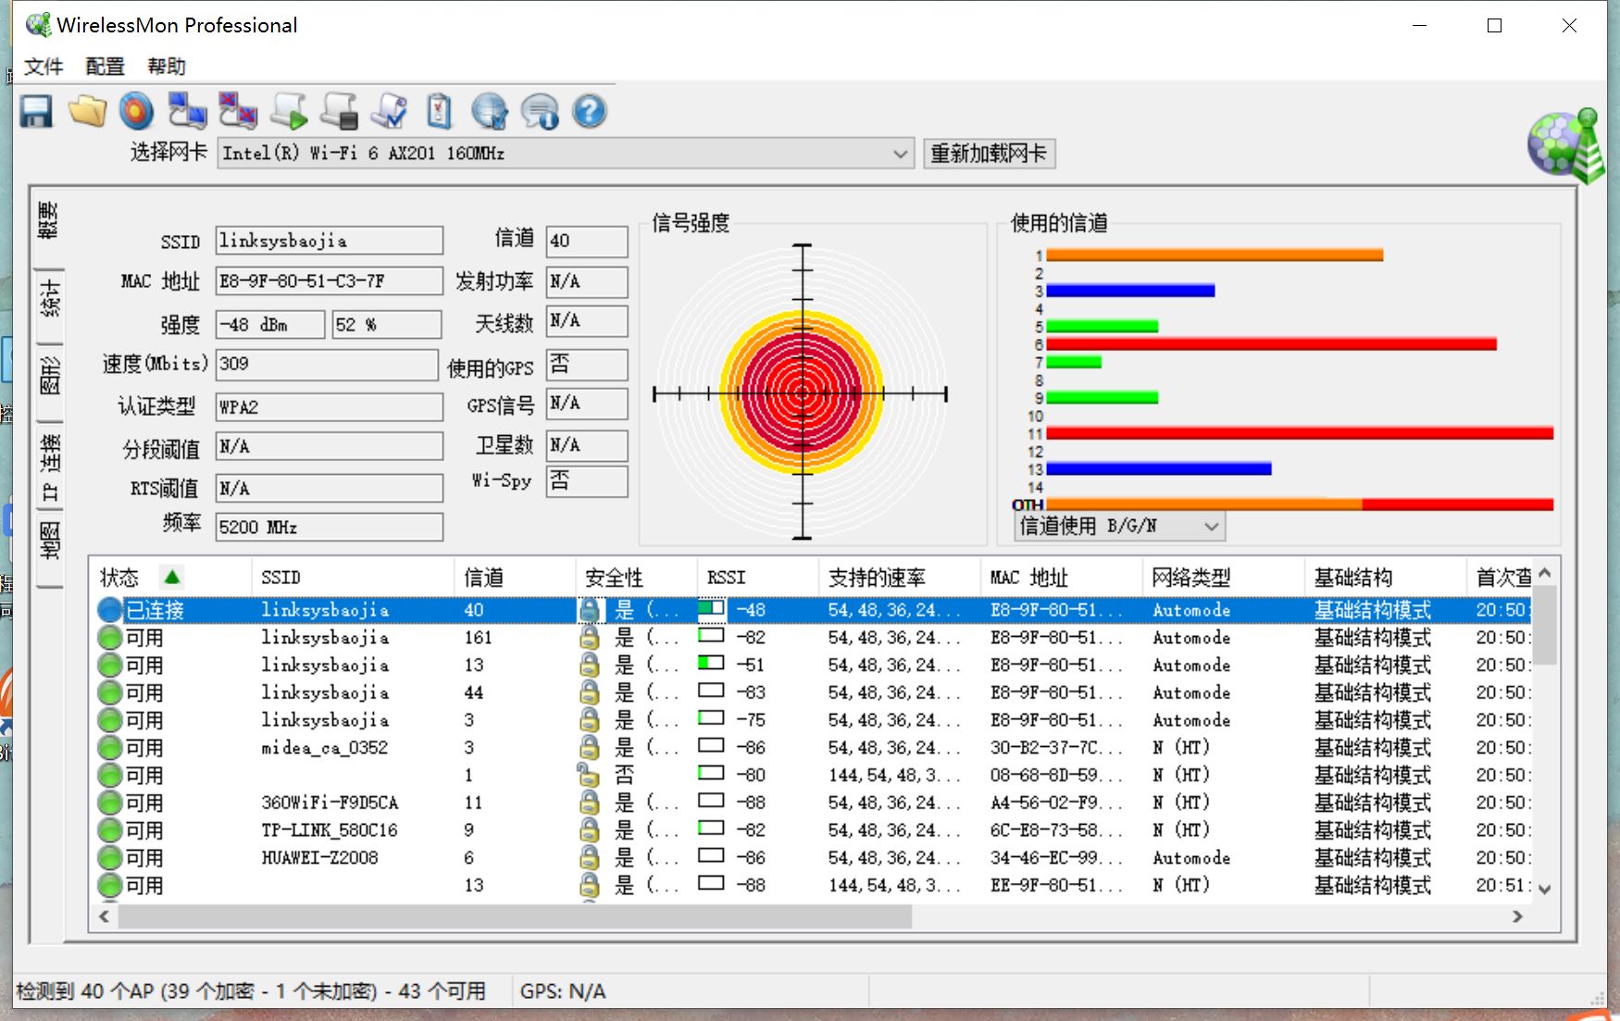Image resolution: width=1620 pixels, height=1021 pixels.
Task: Click the WirelessMon logo at toolbar right
Action: (x=1565, y=144)
